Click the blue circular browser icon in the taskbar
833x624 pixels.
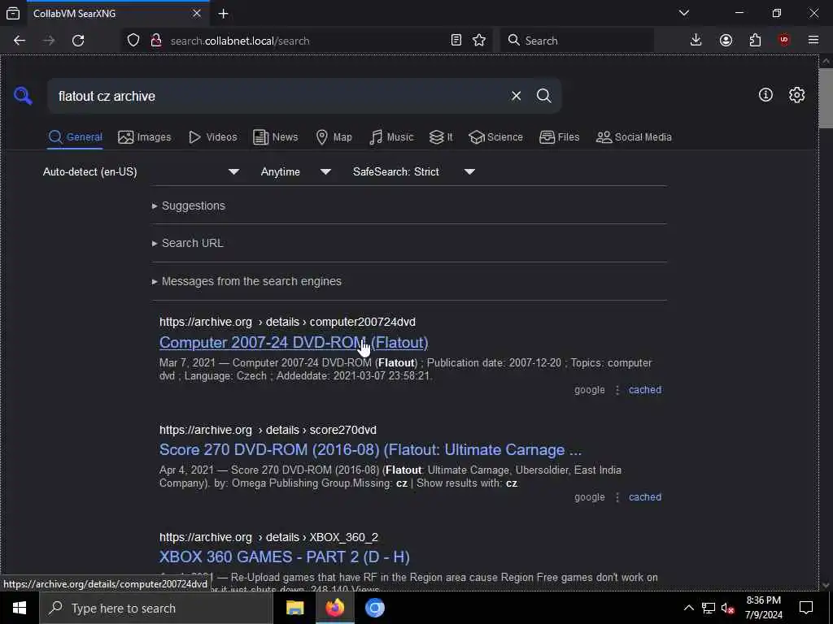(x=374, y=608)
